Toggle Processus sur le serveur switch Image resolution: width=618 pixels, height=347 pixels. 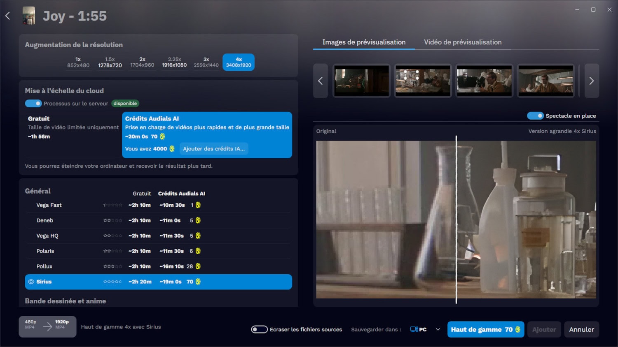pyautogui.click(x=33, y=104)
